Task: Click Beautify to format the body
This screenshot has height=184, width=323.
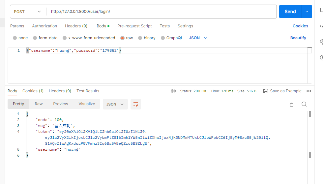Action: [x=298, y=38]
